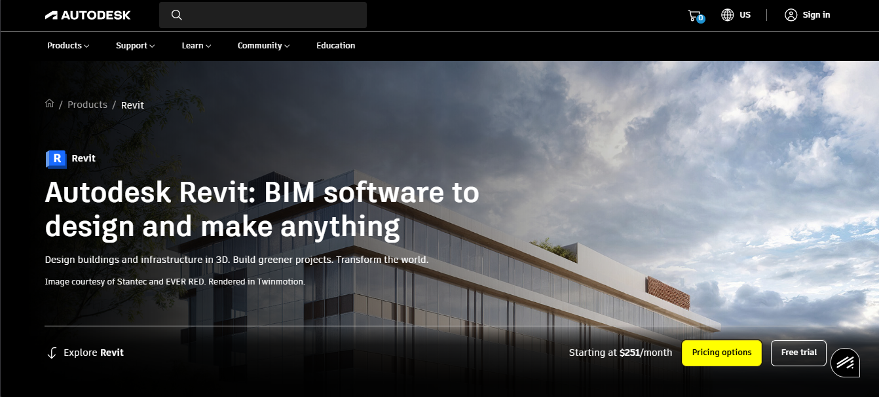
Task: Expand the Community menu
Action: pyautogui.click(x=263, y=46)
